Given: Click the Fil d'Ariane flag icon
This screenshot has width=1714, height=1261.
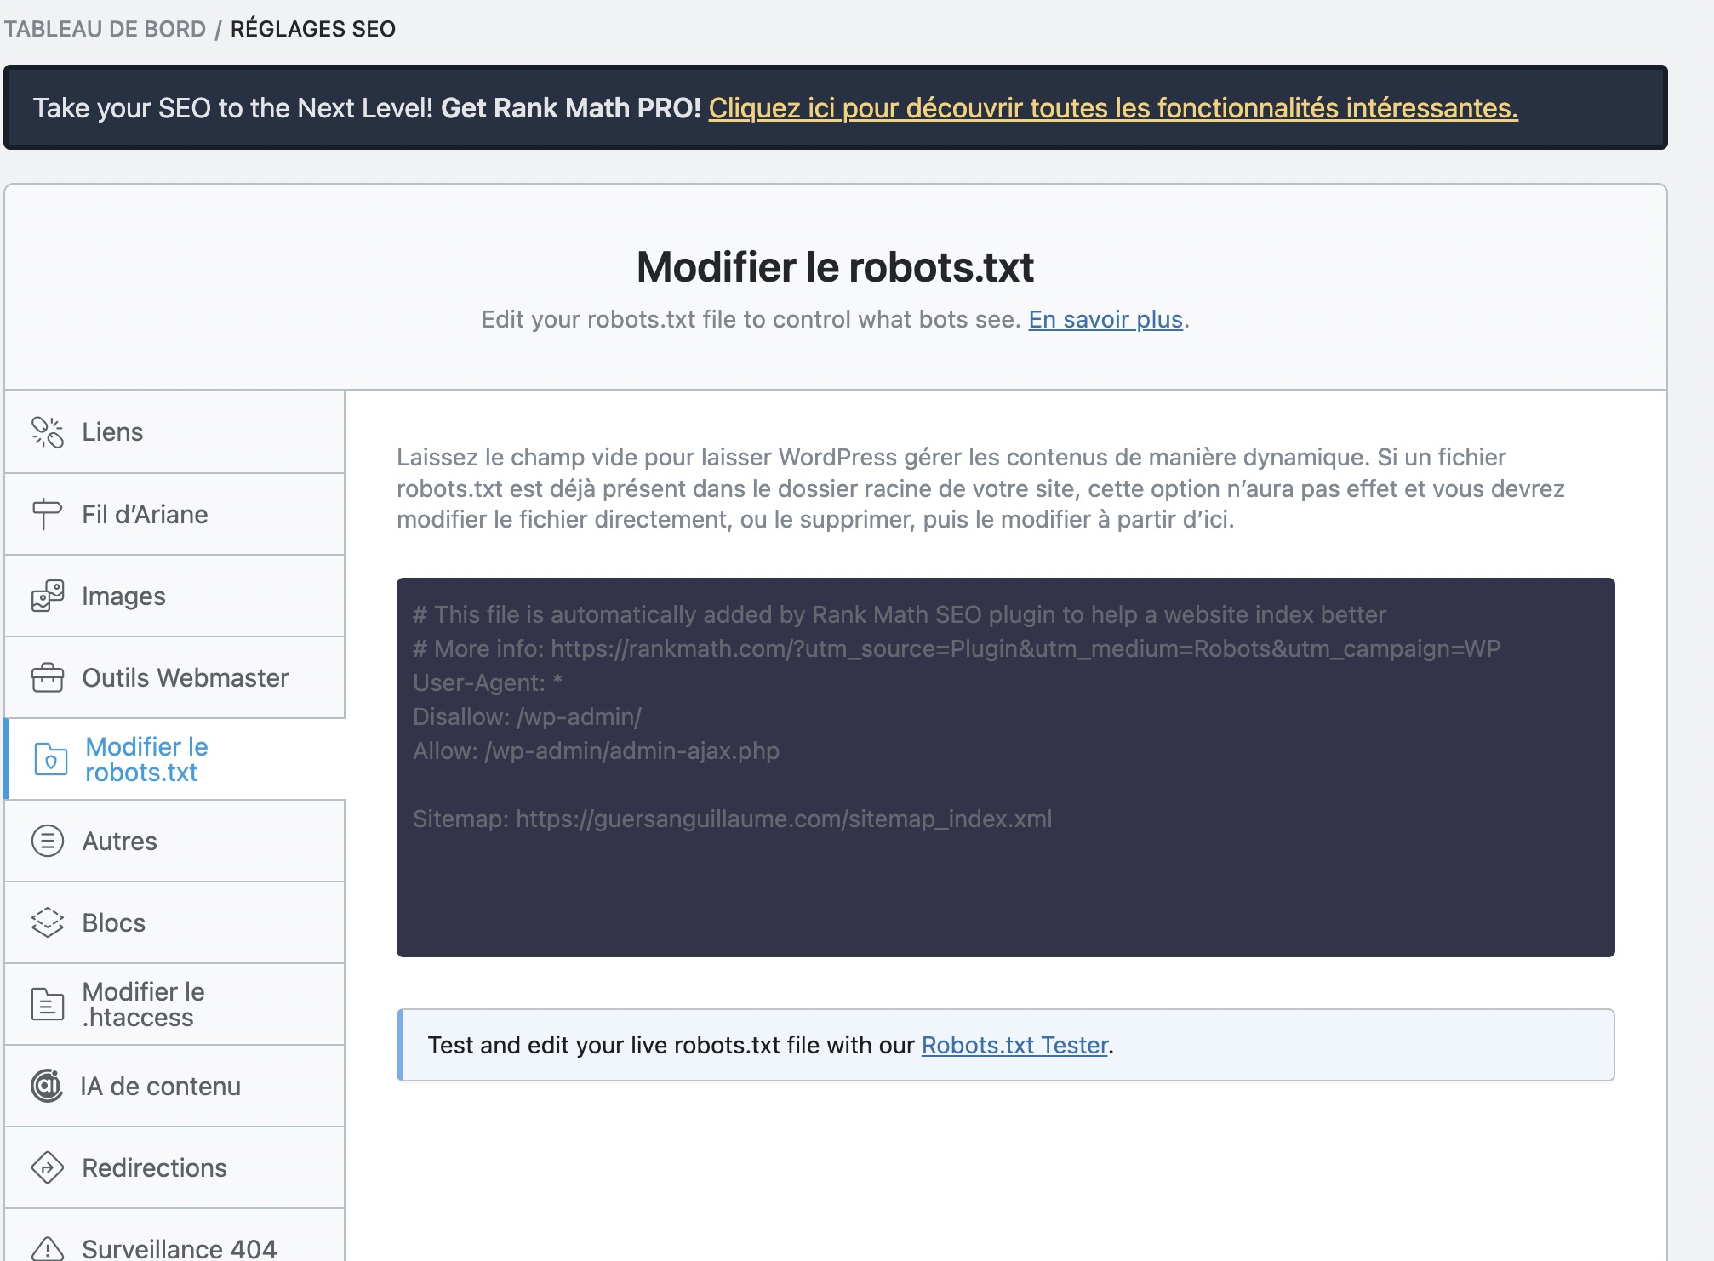Looking at the screenshot, I should tap(47, 514).
